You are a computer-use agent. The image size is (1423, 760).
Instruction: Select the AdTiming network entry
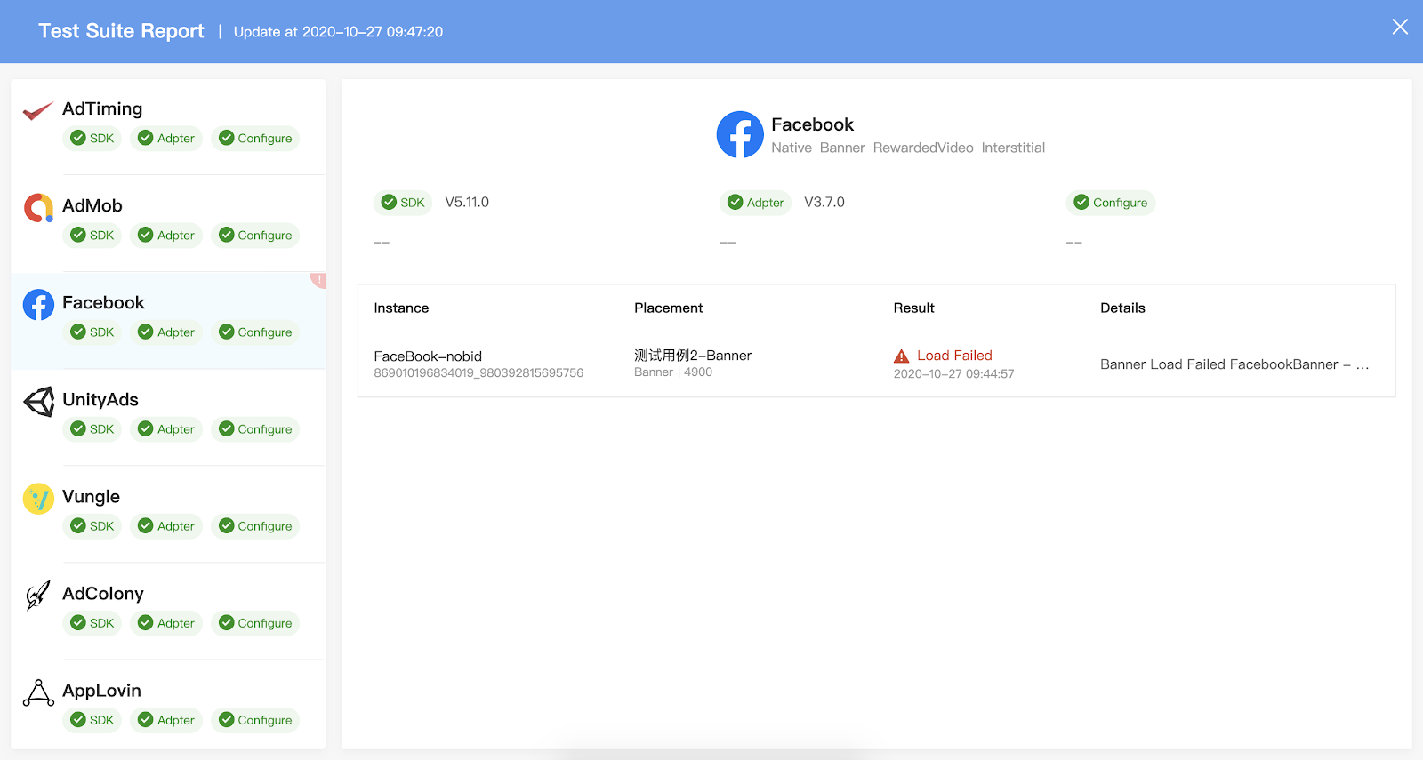(168, 127)
